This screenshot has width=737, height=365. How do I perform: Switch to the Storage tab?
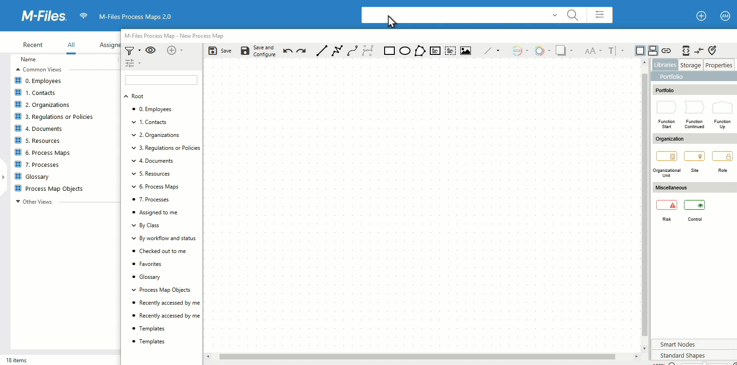point(690,65)
